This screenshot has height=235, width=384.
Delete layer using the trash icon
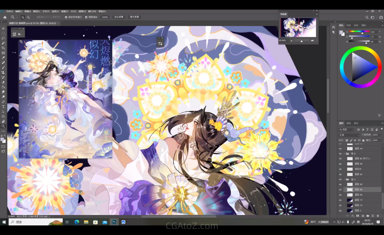(378, 216)
